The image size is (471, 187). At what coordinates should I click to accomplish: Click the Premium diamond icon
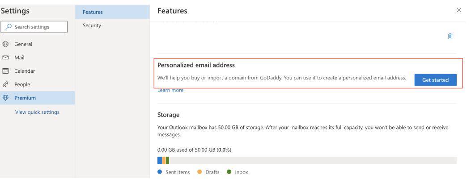coord(5,98)
